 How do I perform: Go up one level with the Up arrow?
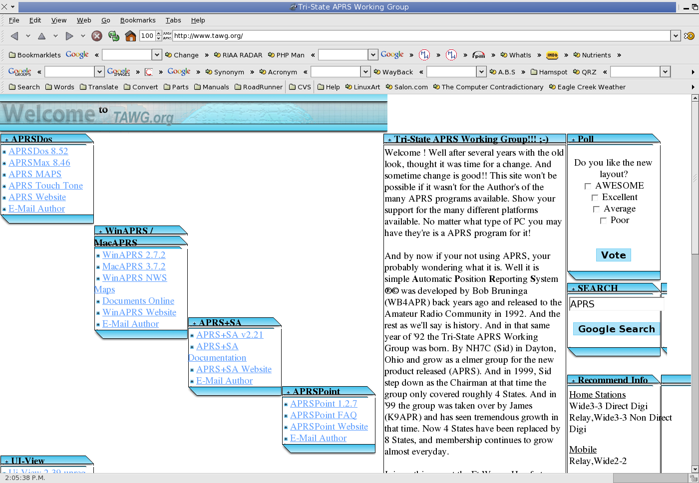42,36
